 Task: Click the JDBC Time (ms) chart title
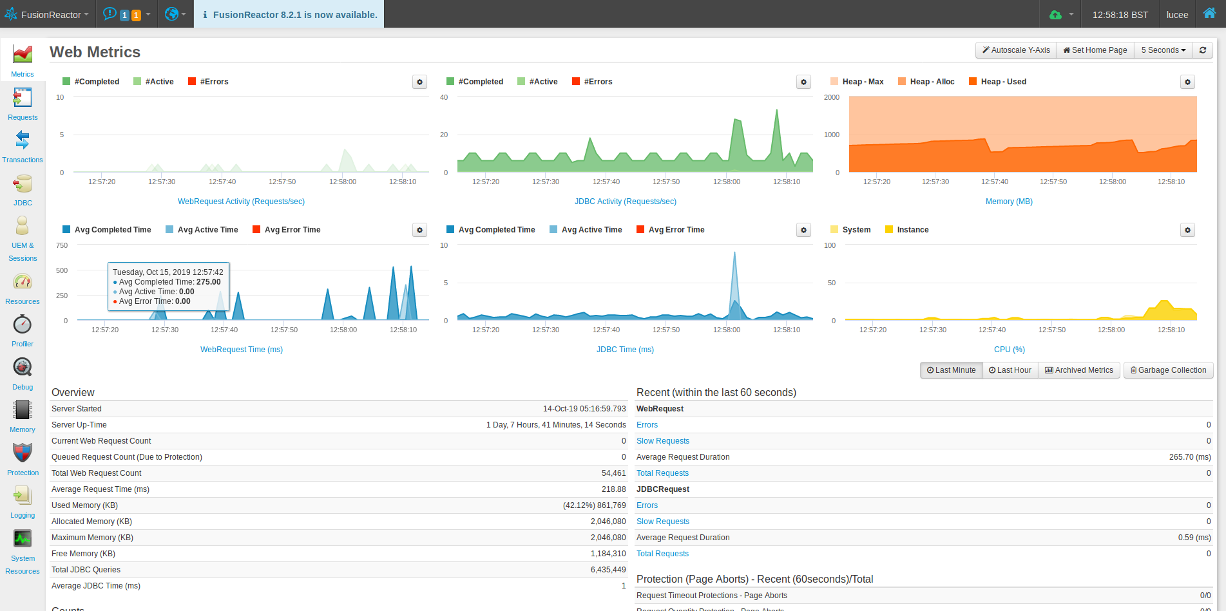coord(625,350)
